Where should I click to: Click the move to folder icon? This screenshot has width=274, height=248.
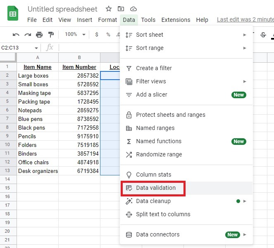point(121,9)
